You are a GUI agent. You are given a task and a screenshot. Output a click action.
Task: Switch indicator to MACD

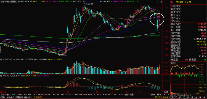click(14, 95)
